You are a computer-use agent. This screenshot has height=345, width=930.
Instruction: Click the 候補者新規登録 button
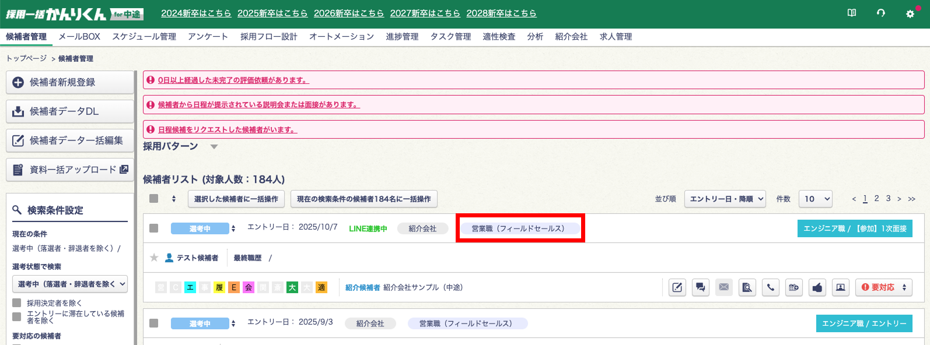pos(70,83)
